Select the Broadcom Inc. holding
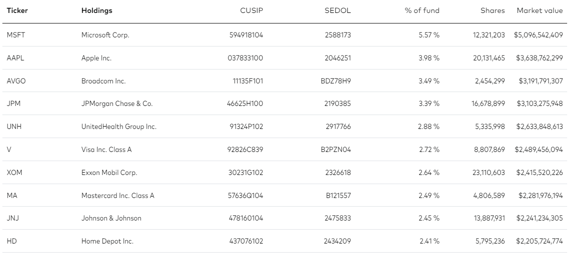The image size is (570, 256). [x=103, y=81]
